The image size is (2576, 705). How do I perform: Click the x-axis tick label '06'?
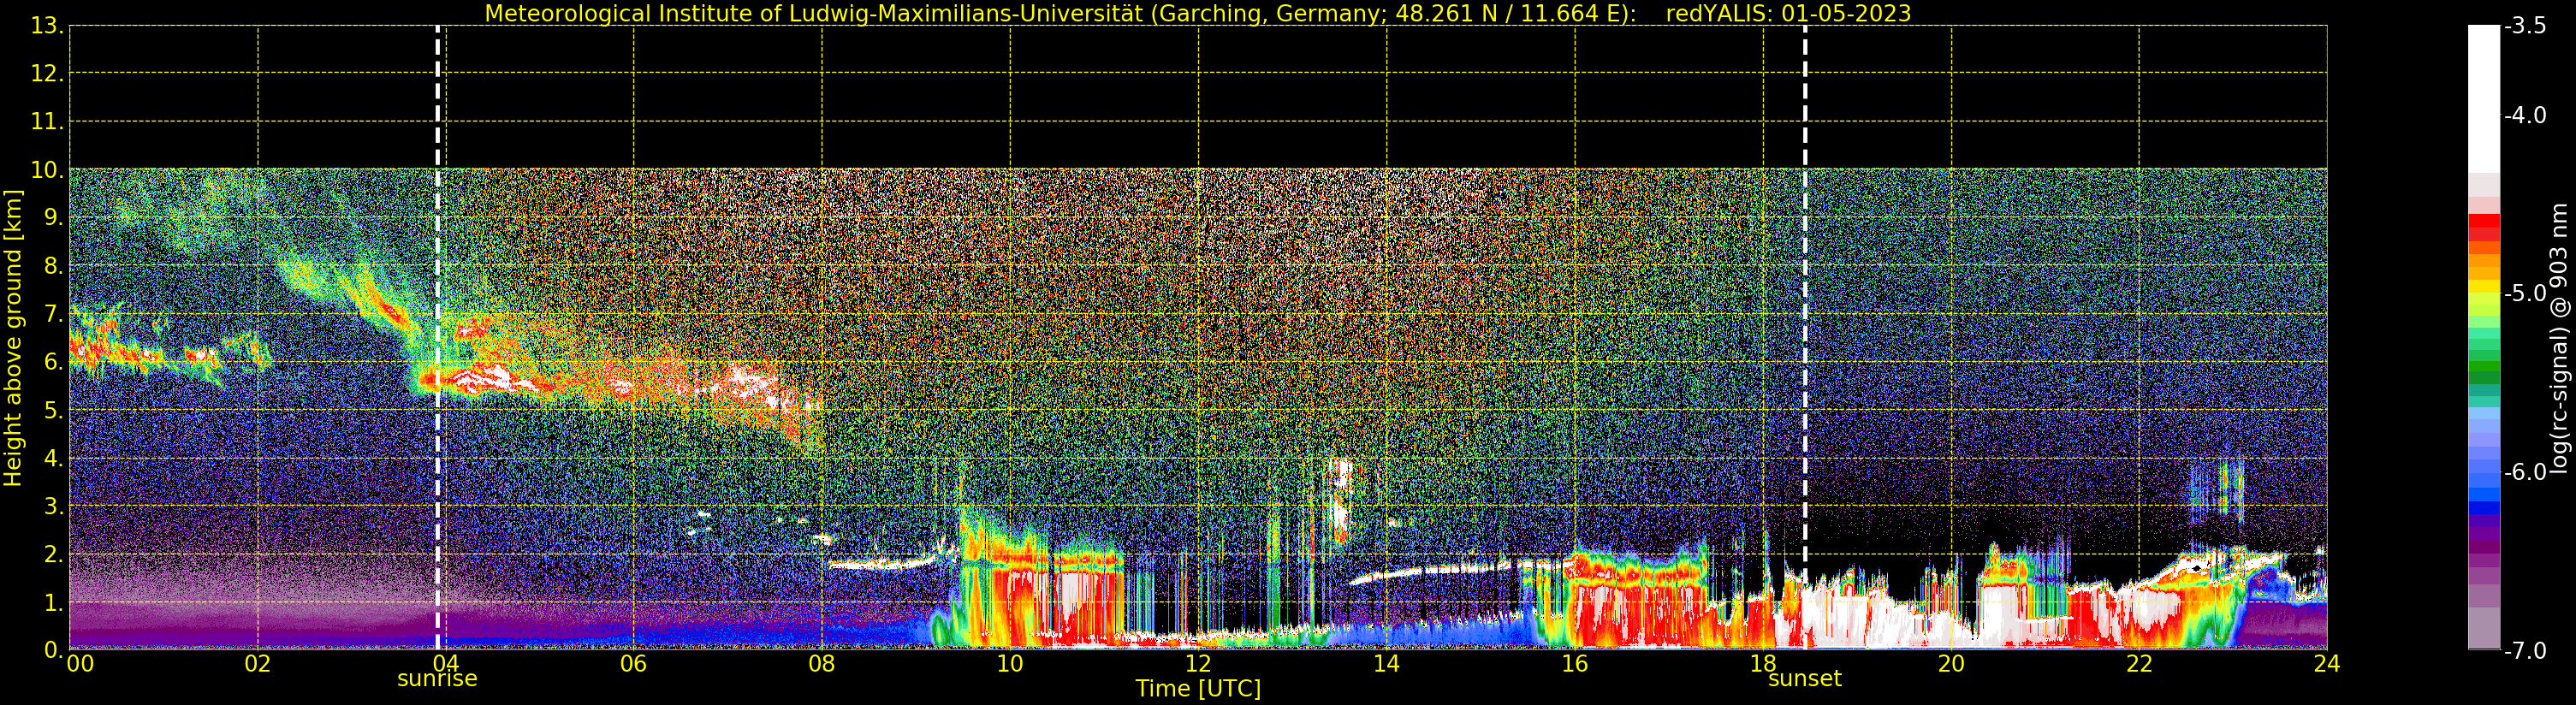click(633, 664)
